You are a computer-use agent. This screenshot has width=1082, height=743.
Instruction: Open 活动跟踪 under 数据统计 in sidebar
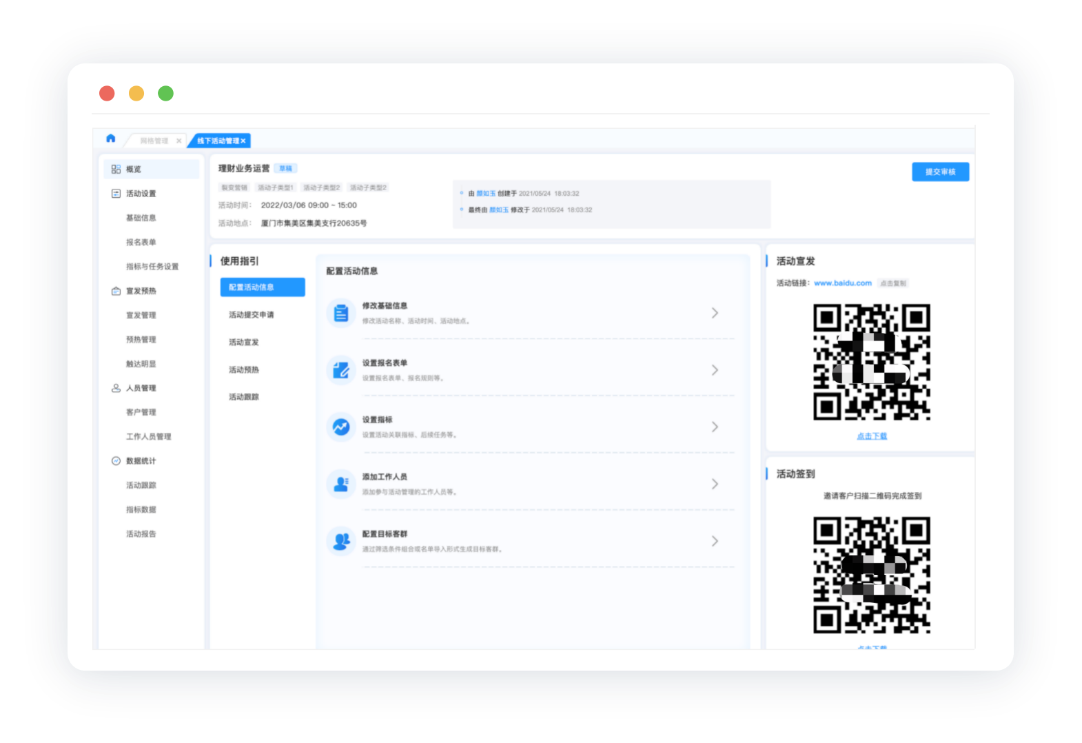point(141,485)
